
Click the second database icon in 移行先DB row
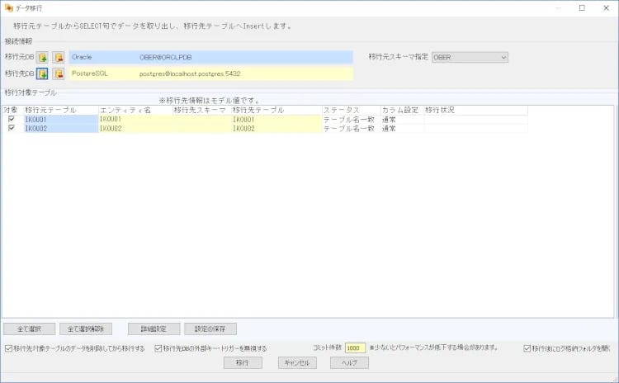59,74
